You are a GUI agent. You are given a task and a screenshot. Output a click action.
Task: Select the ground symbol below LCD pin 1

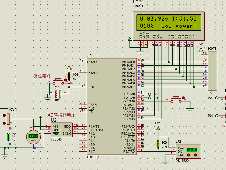pos(140,53)
